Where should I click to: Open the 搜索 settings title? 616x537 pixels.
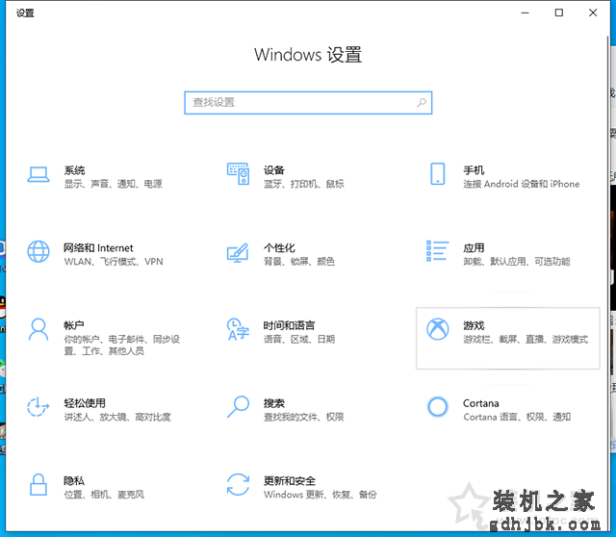(273, 403)
